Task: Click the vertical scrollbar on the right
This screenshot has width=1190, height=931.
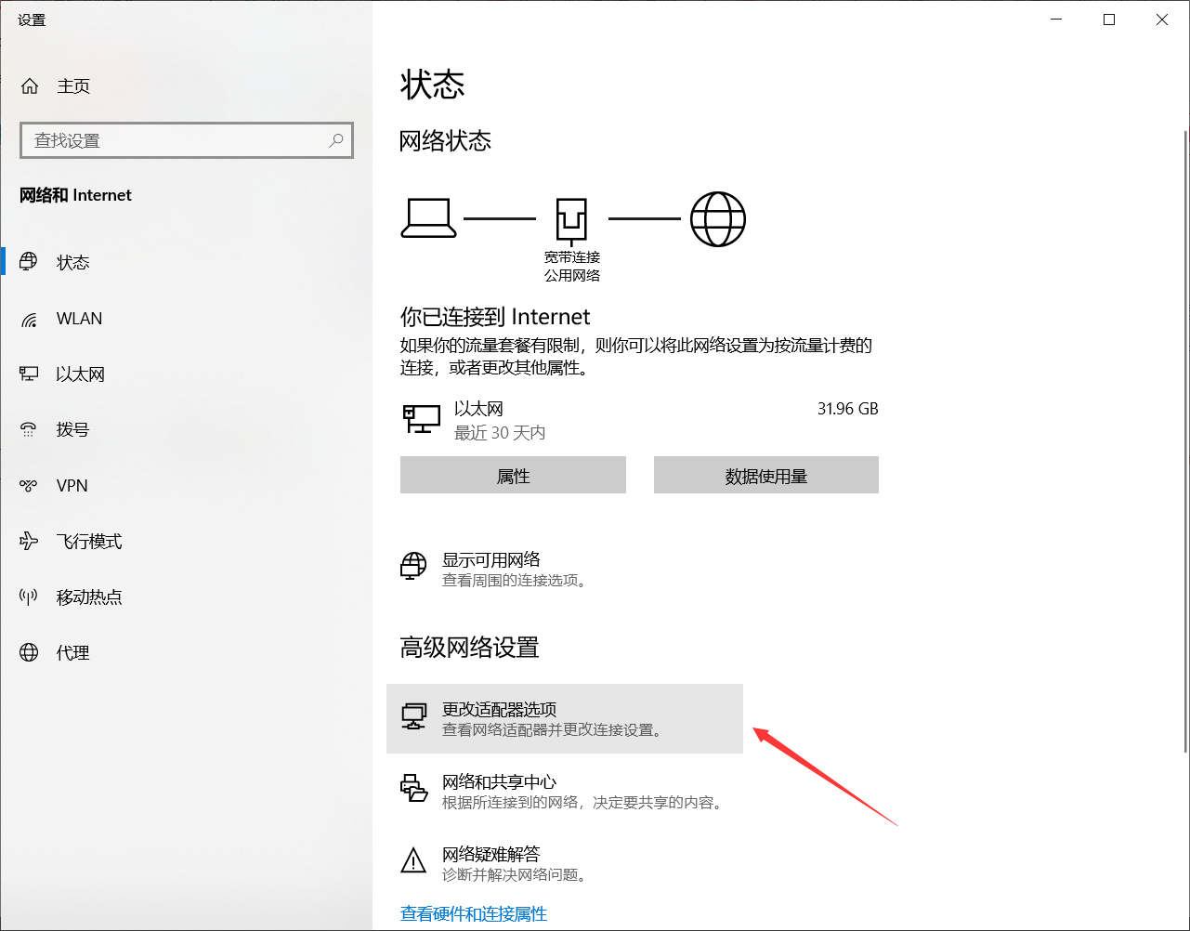Action: tap(1185, 441)
